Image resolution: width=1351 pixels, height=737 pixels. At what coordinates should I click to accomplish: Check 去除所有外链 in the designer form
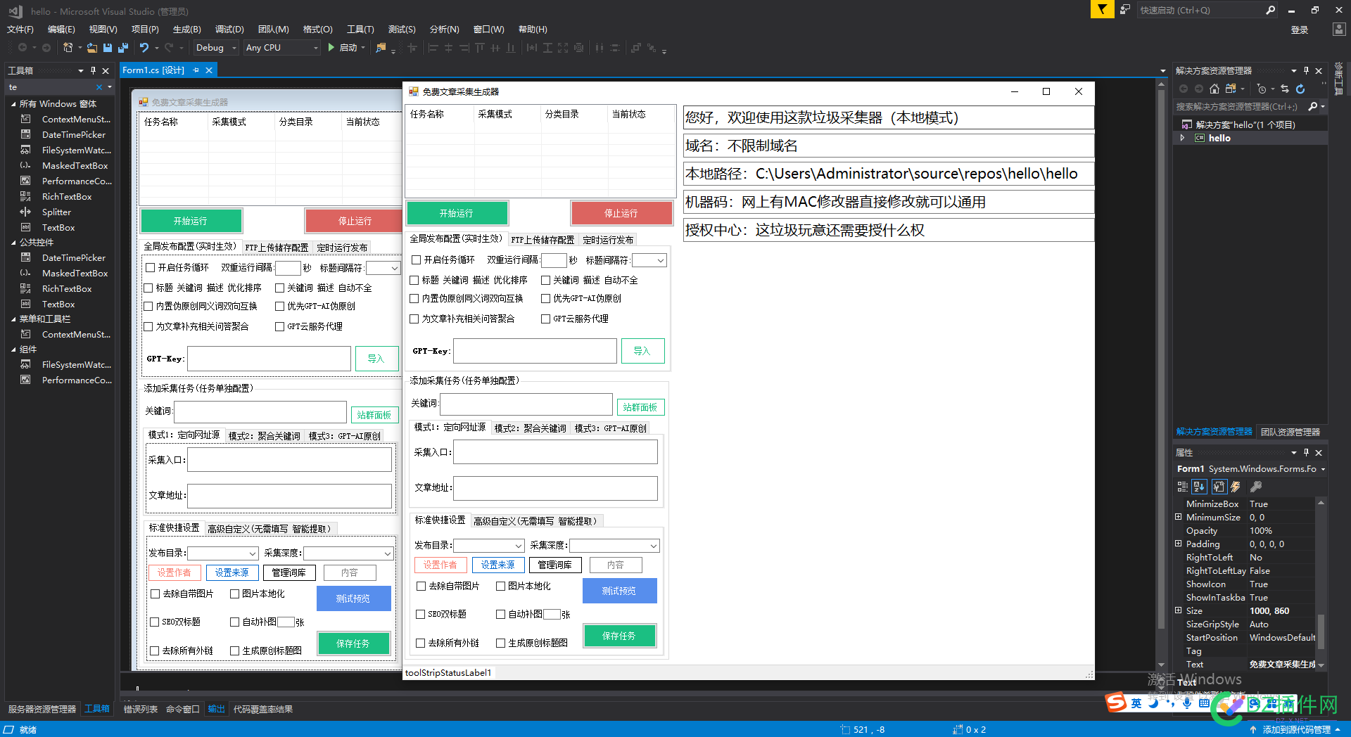tap(154, 651)
